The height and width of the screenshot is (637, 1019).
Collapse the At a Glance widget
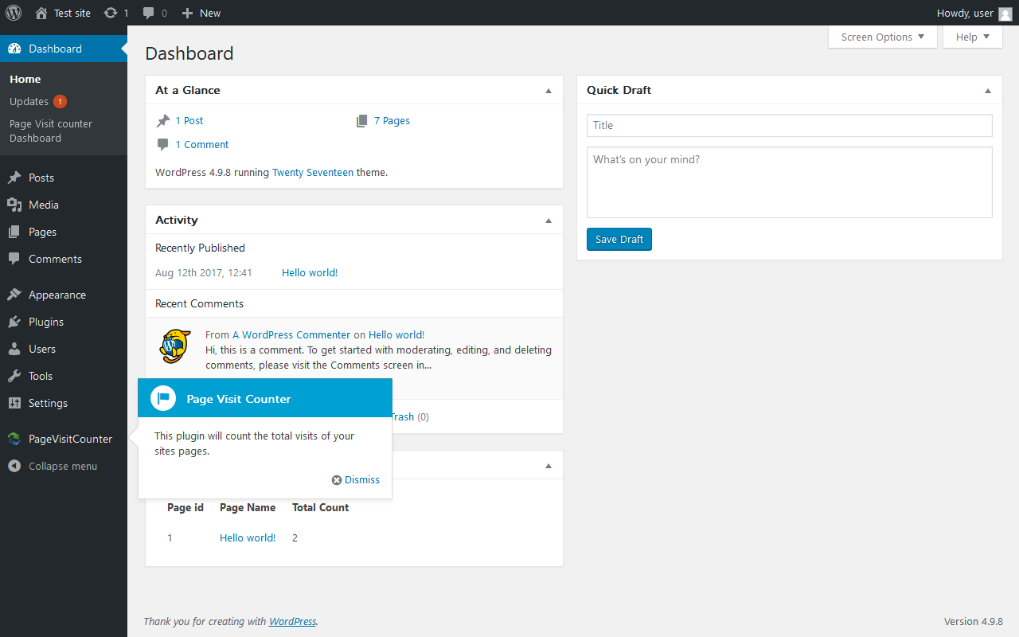coord(549,91)
